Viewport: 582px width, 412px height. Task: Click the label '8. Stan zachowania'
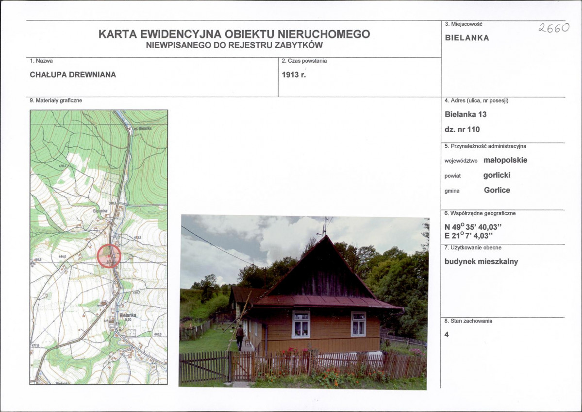pyautogui.click(x=468, y=321)
